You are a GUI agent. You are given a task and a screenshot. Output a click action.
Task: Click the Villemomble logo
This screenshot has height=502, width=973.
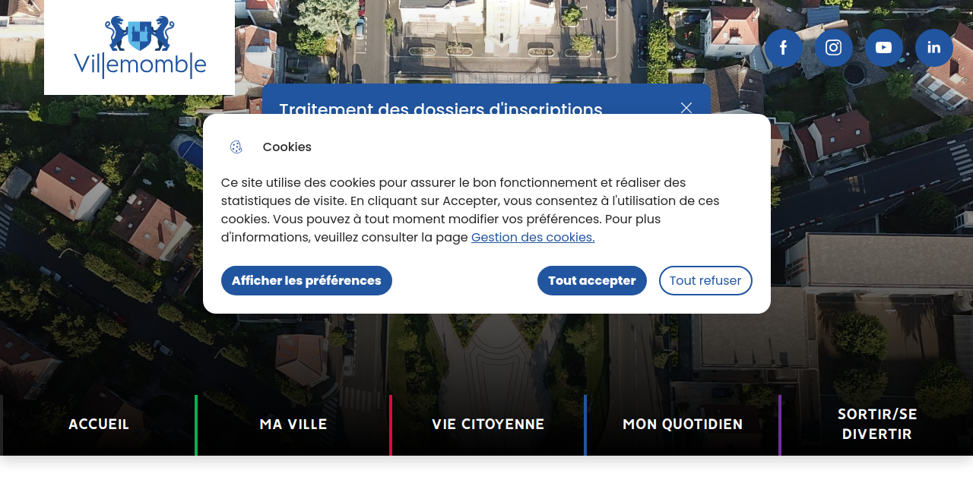tap(140, 47)
